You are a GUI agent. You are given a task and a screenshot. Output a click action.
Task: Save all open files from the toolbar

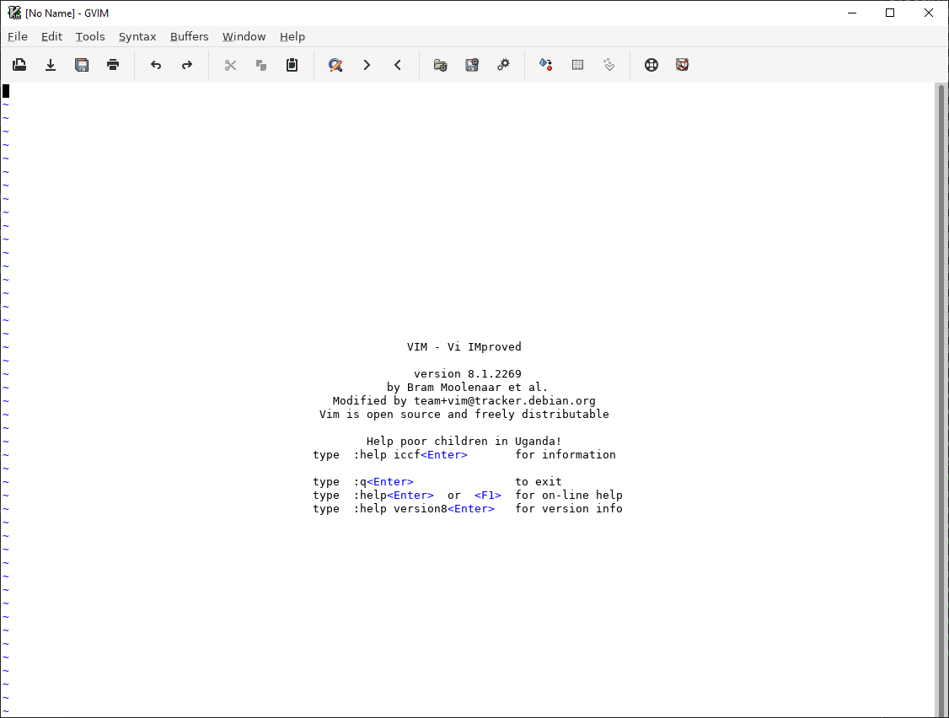click(82, 65)
